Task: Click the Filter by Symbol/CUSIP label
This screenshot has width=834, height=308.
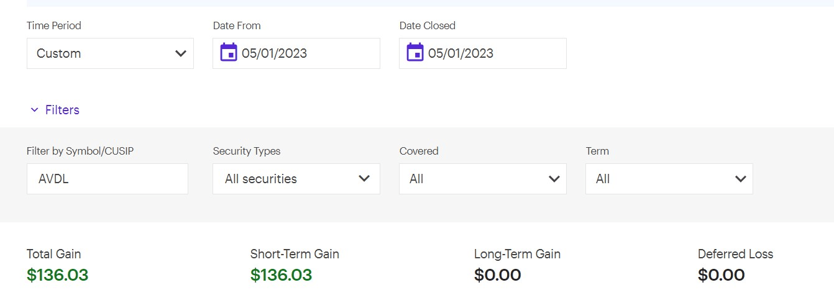Action: (80, 151)
